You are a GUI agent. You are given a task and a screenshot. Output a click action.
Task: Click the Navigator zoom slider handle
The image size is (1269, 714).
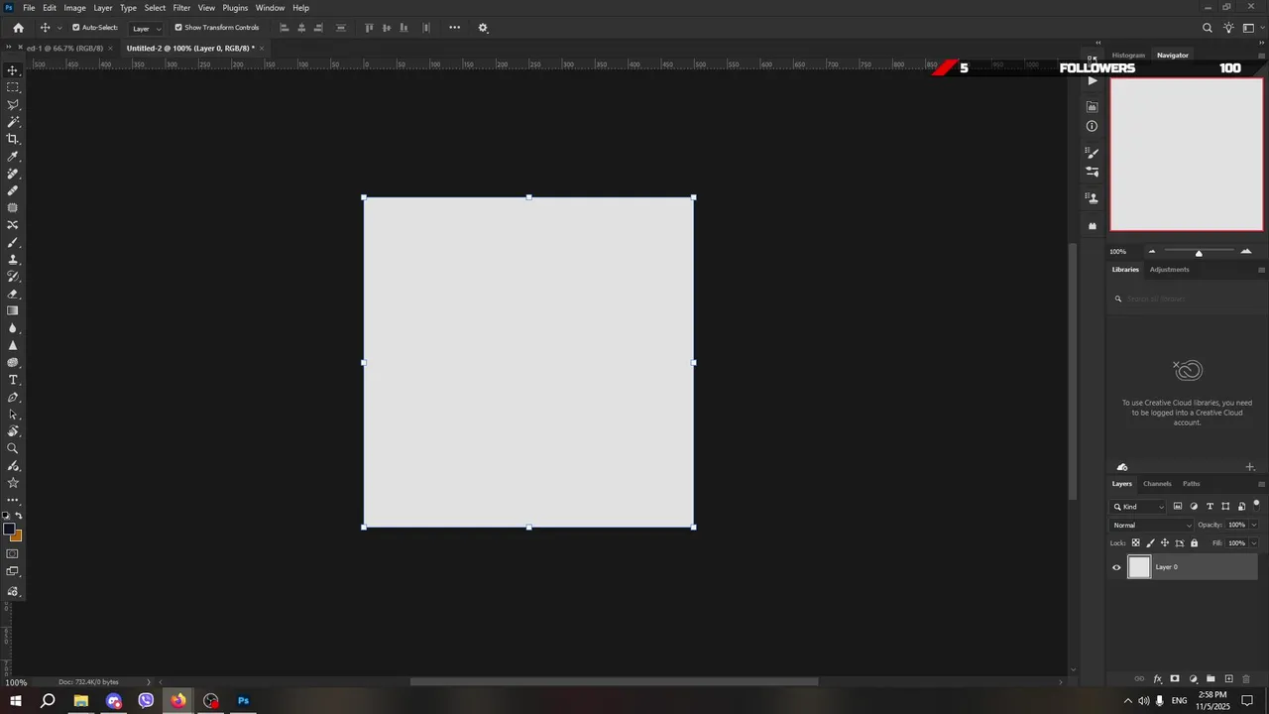click(x=1199, y=253)
